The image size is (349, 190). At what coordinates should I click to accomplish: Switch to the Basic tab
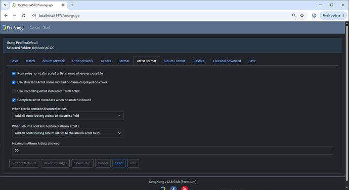[14, 61]
